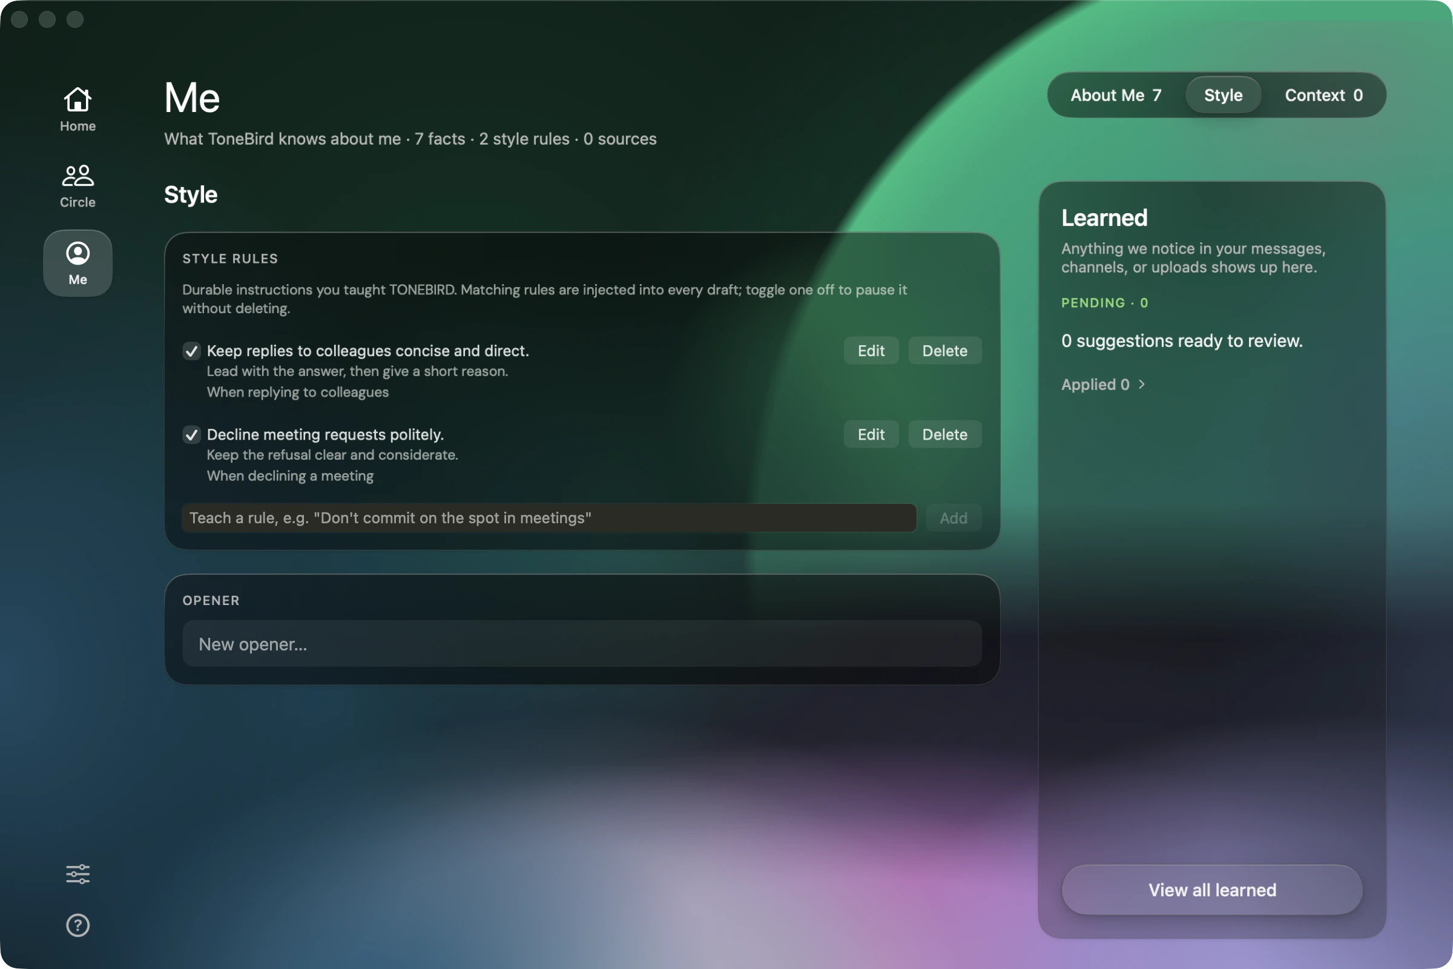Click "Lead with the answer" rule detail

pyautogui.click(x=357, y=371)
